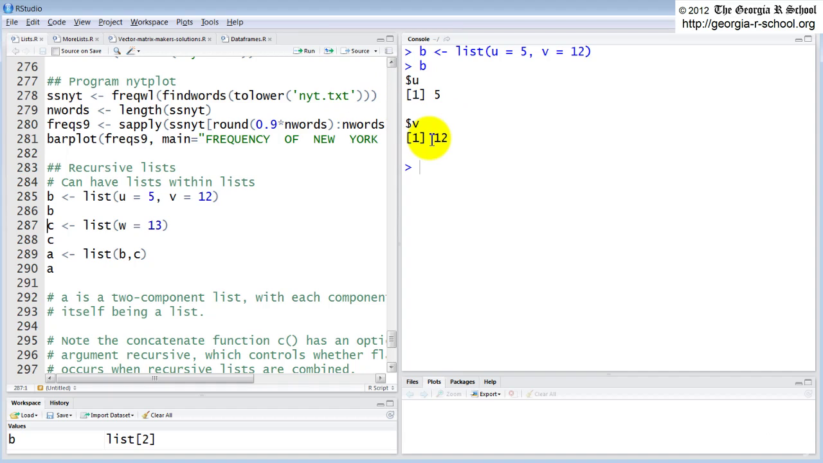Click the Workspace pane refresh icon
This screenshot has height=463, width=823.
pyautogui.click(x=390, y=415)
